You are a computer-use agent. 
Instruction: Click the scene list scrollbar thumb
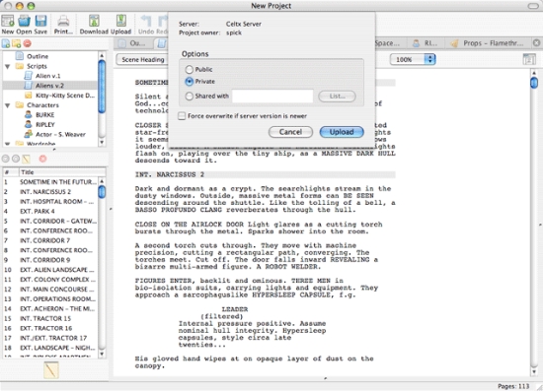point(102,192)
